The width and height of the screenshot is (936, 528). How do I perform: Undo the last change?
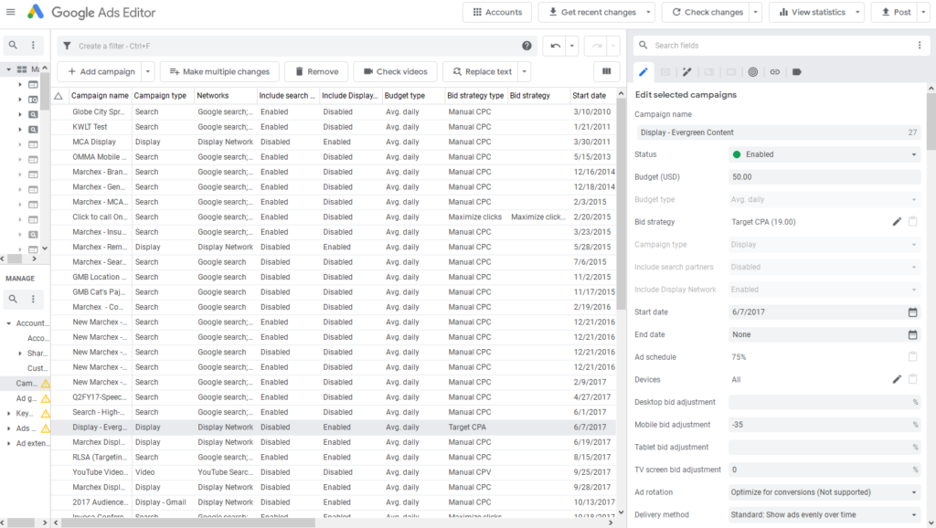555,46
